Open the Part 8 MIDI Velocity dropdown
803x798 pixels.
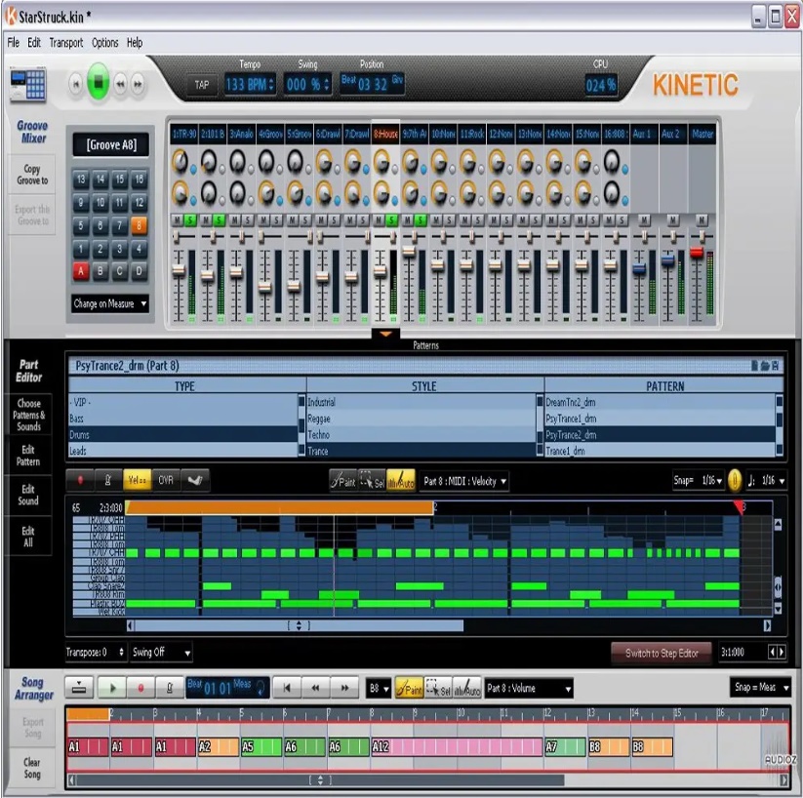point(464,481)
